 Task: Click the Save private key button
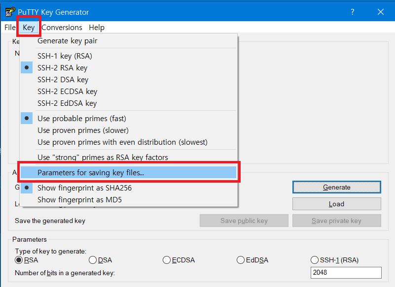pos(336,221)
